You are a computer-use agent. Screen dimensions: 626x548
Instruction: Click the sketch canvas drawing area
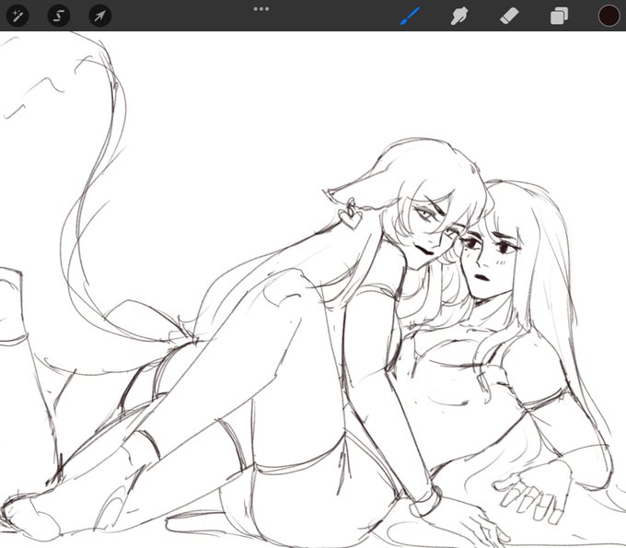(x=313, y=289)
